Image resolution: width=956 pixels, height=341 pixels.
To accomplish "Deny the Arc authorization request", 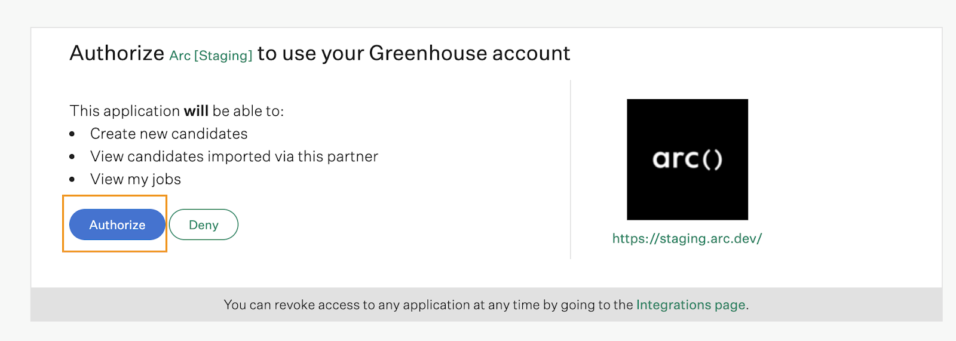I will pyautogui.click(x=204, y=225).
